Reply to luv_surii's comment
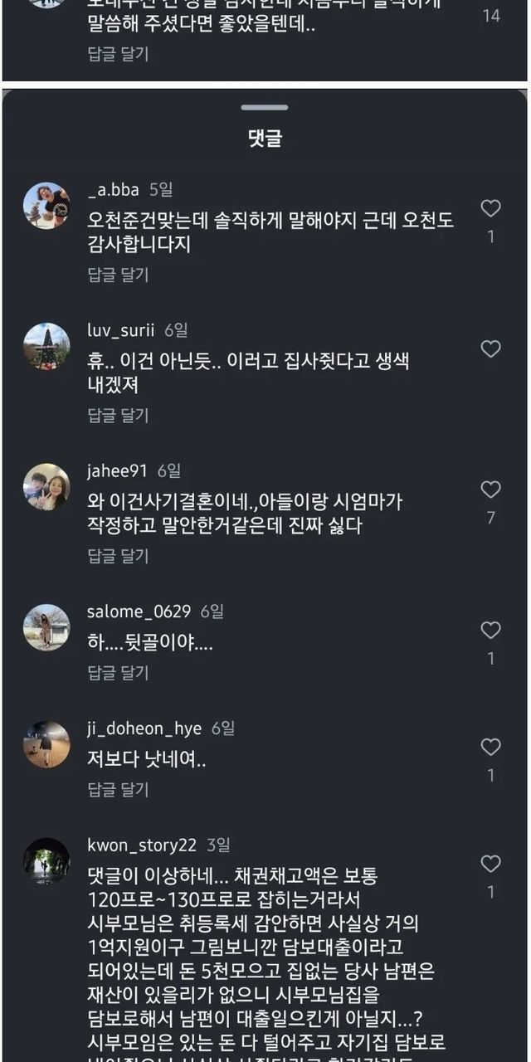531x1062 pixels. (x=118, y=415)
